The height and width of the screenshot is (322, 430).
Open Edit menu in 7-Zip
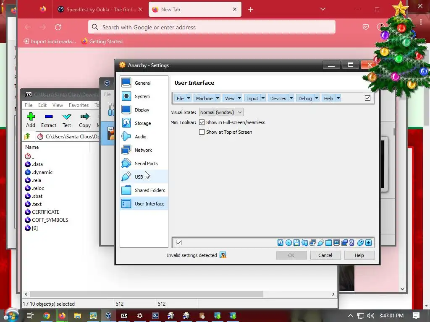42,105
